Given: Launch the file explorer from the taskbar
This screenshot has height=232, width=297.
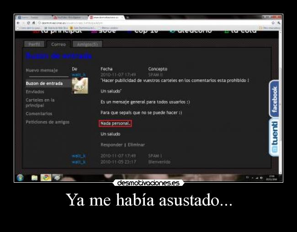Looking at the screenshot, I should 34,178.
